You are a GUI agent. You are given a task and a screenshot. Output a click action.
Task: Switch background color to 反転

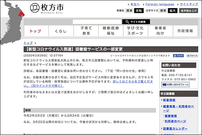tap(139, 11)
